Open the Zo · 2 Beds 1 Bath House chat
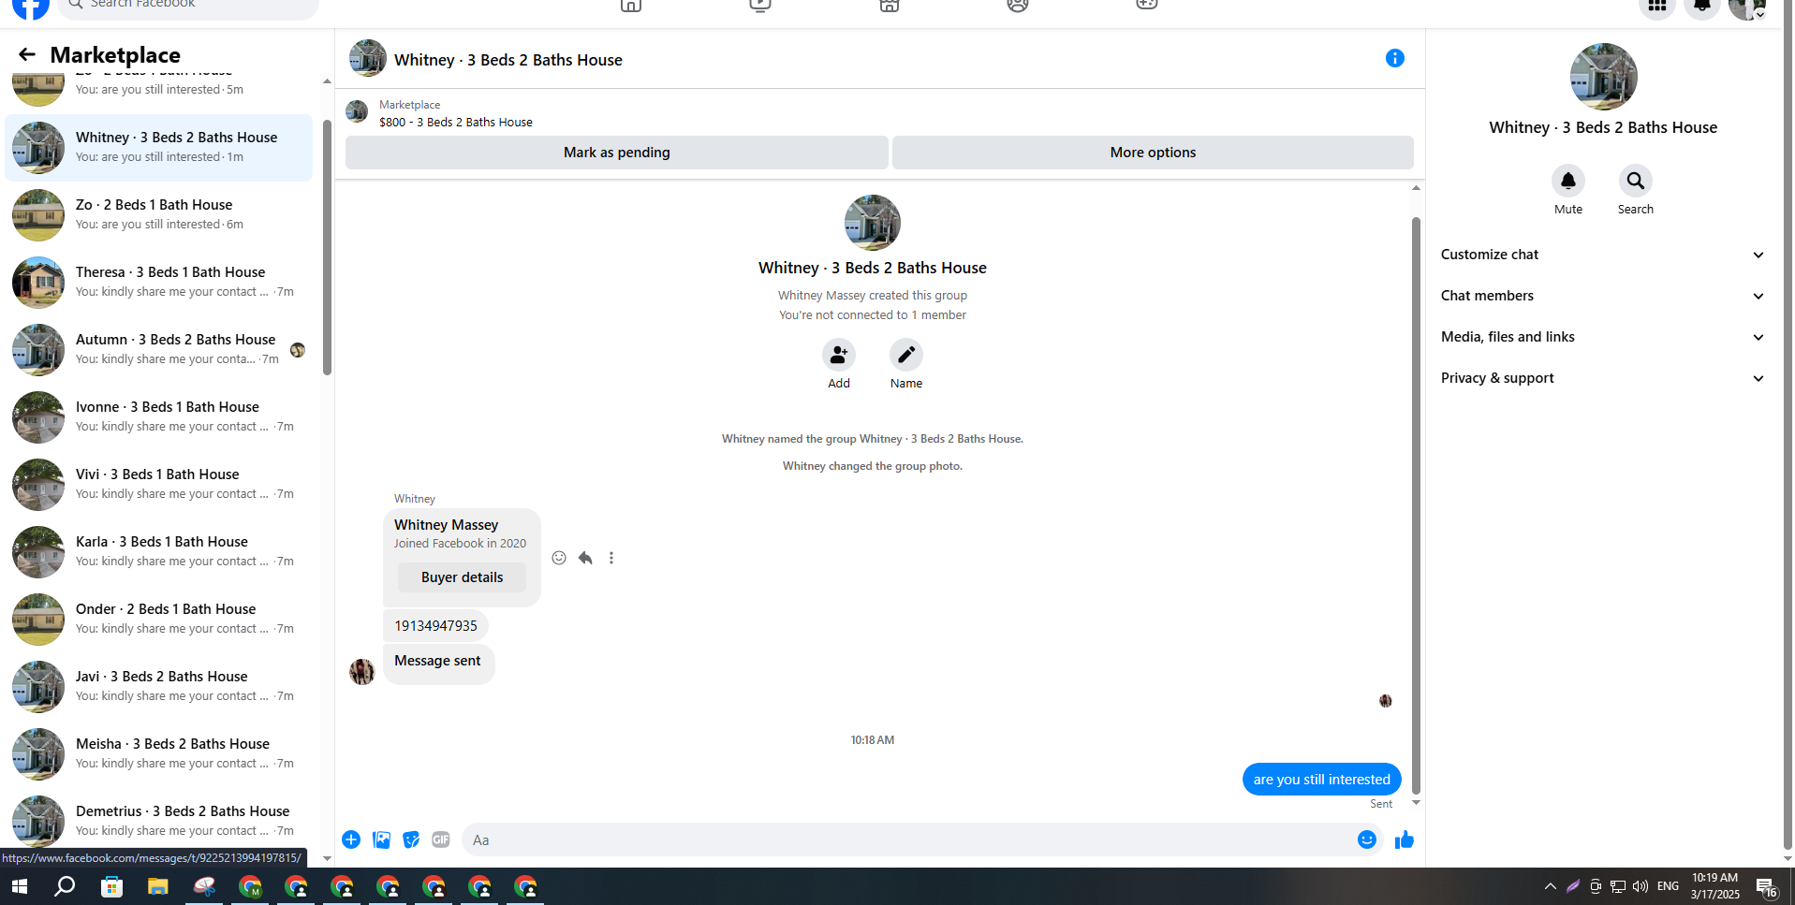Viewport: 1795px width, 905px height. pyautogui.click(x=159, y=214)
